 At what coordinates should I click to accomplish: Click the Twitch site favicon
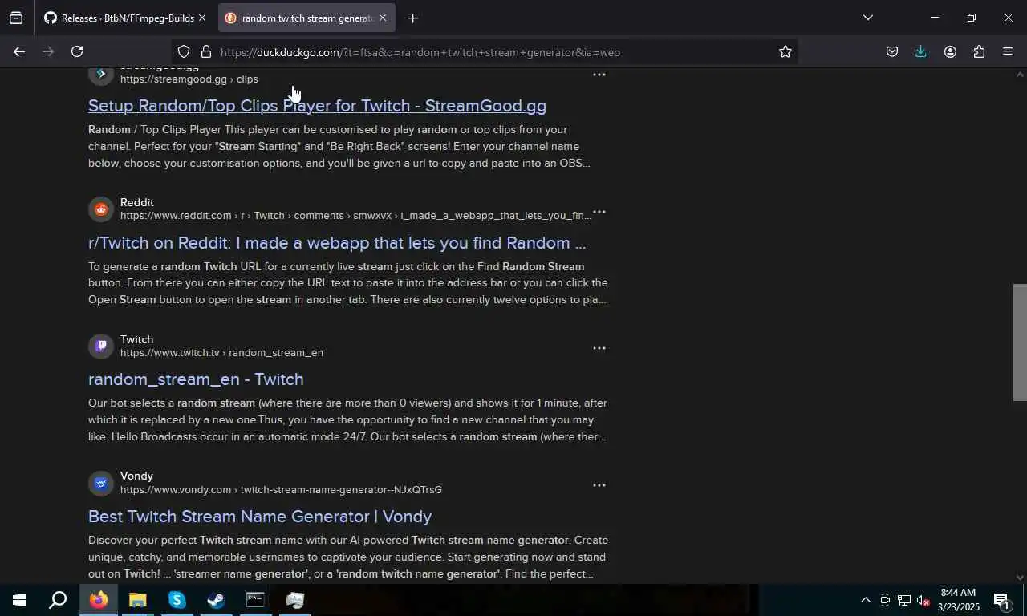point(101,346)
